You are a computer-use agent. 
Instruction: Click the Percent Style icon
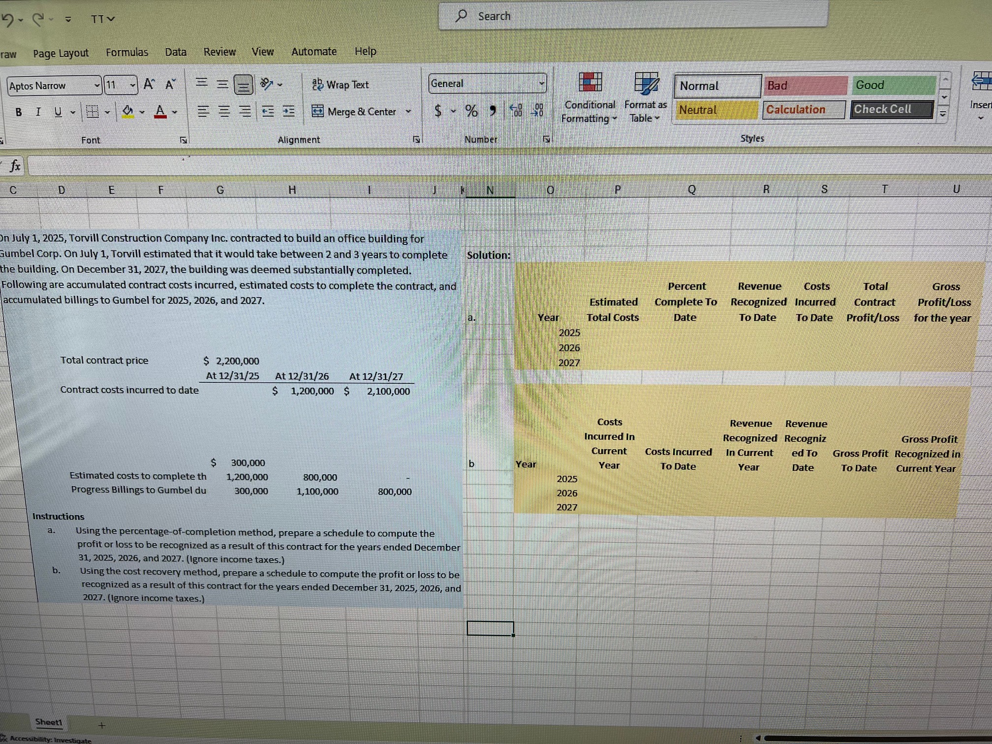pos(471,111)
